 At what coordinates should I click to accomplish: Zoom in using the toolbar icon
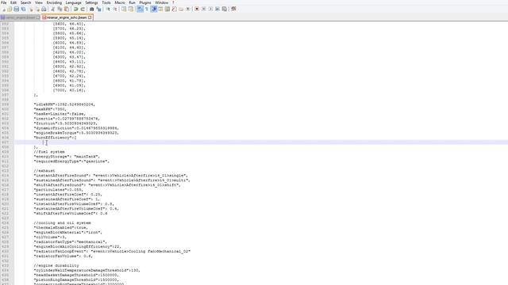pyautogui.click(x=108, y=9)
